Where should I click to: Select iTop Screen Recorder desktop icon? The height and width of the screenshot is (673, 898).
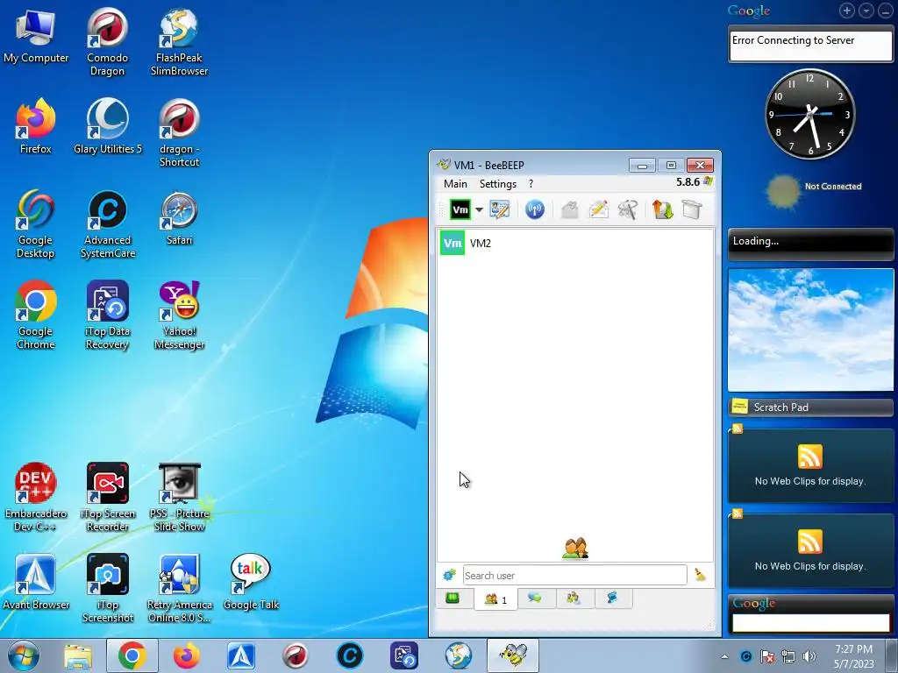[x=108, y=497]
